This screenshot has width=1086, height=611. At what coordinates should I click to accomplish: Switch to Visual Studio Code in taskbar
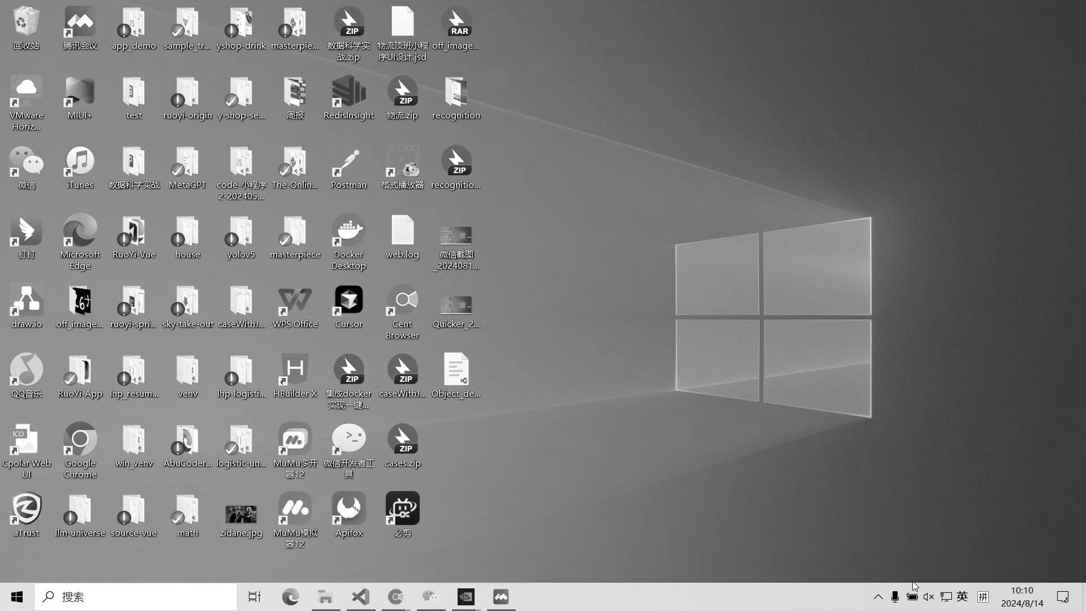(x=360, y=597)
